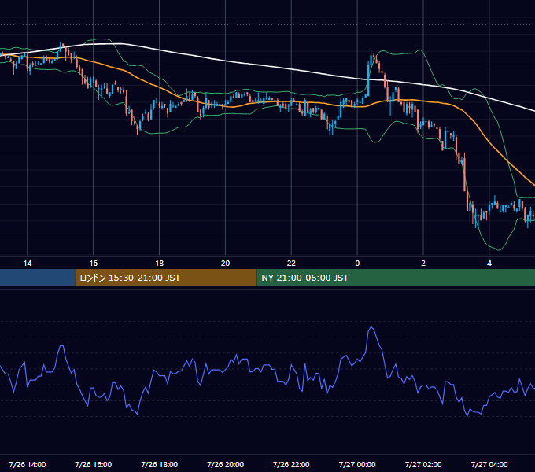Click the 14 hour axis label
This screenshot has height=472, width=535.
28,264
